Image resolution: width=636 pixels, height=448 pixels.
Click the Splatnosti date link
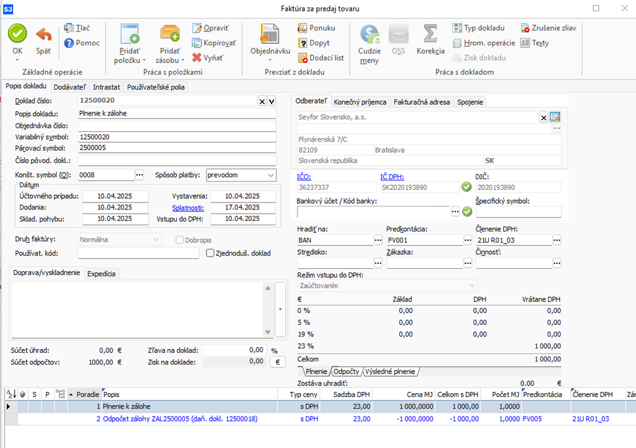(x=188, y=207)
